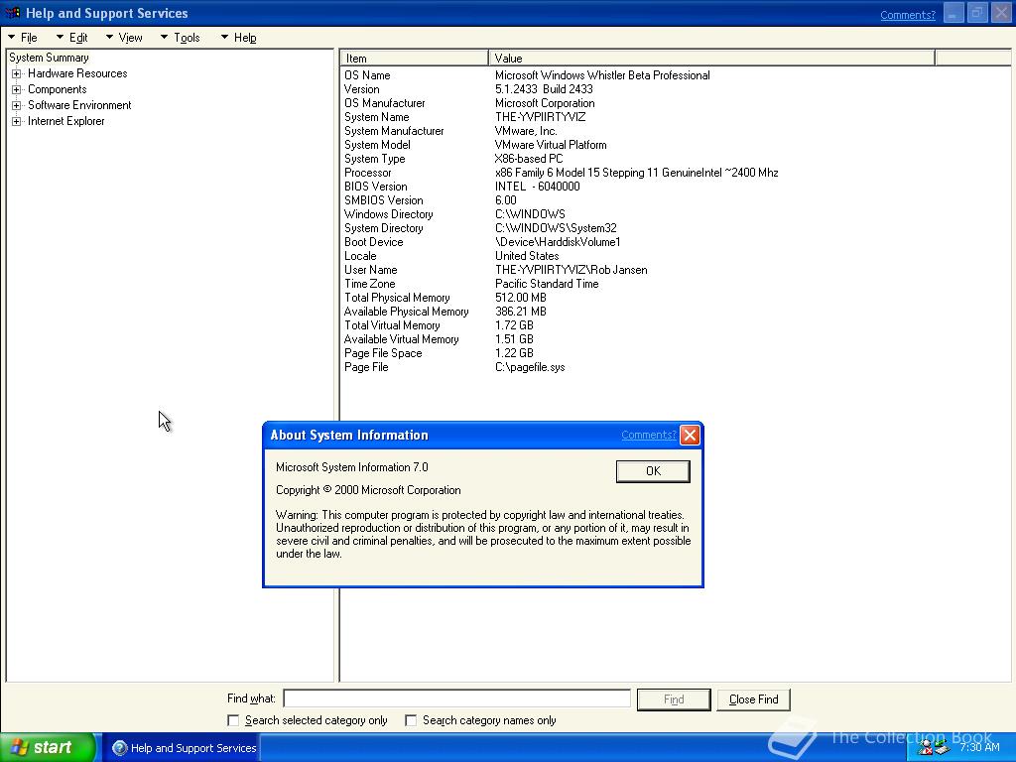
Task: Open the Edit menu
Action: point(71,38)
